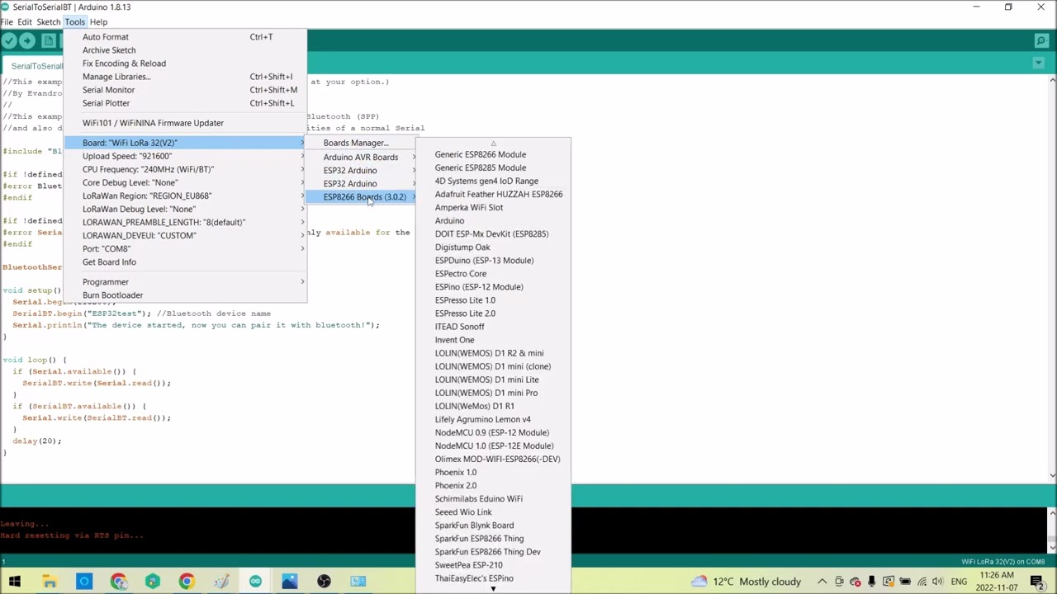The image size is (1057, 594).
Task: Expand the Programmer submenu
Action: coord(187,281)
